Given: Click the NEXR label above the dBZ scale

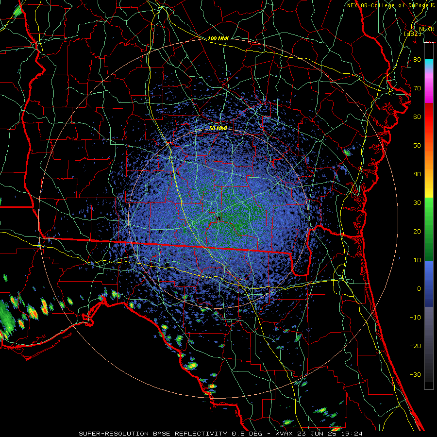Looking at the screenshot, I should [x=426, y=29].
